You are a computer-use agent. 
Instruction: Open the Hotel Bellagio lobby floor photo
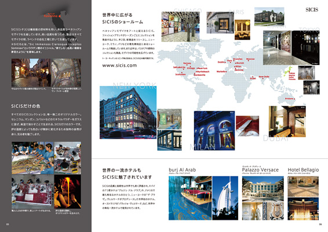(x=303, y=186)
